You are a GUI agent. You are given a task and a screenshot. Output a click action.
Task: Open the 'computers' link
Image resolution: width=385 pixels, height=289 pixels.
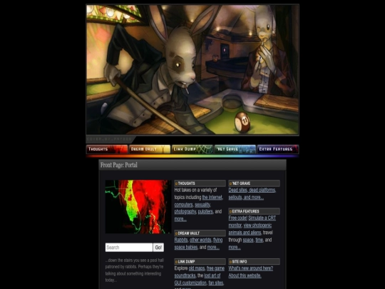tap(183, 205)
